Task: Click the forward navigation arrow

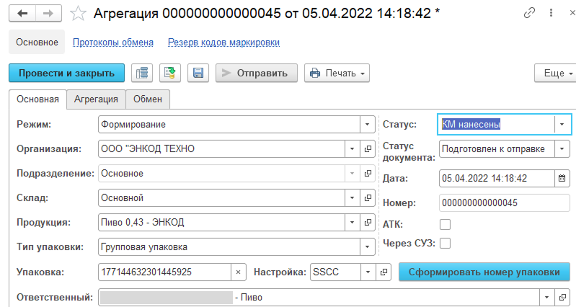Action: (48, 13)
